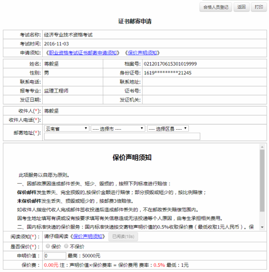Choose the 不保价 radio option
Image resolution: width=269 pixels, height=272 pixels.
tap(66, 246)
